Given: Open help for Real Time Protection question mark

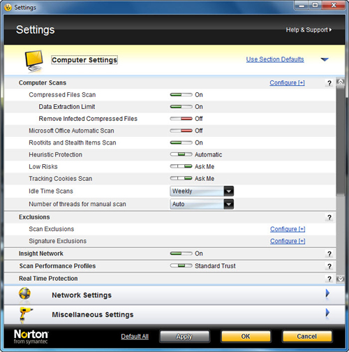Looking at the screenshot, I should [329, 279].
